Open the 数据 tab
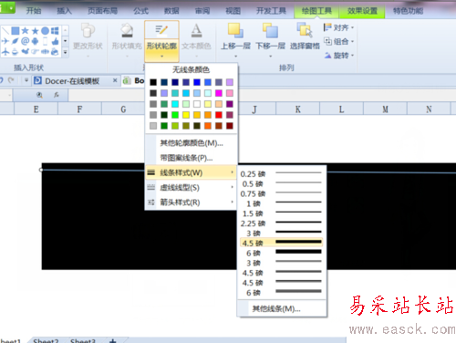 (171, 11)
